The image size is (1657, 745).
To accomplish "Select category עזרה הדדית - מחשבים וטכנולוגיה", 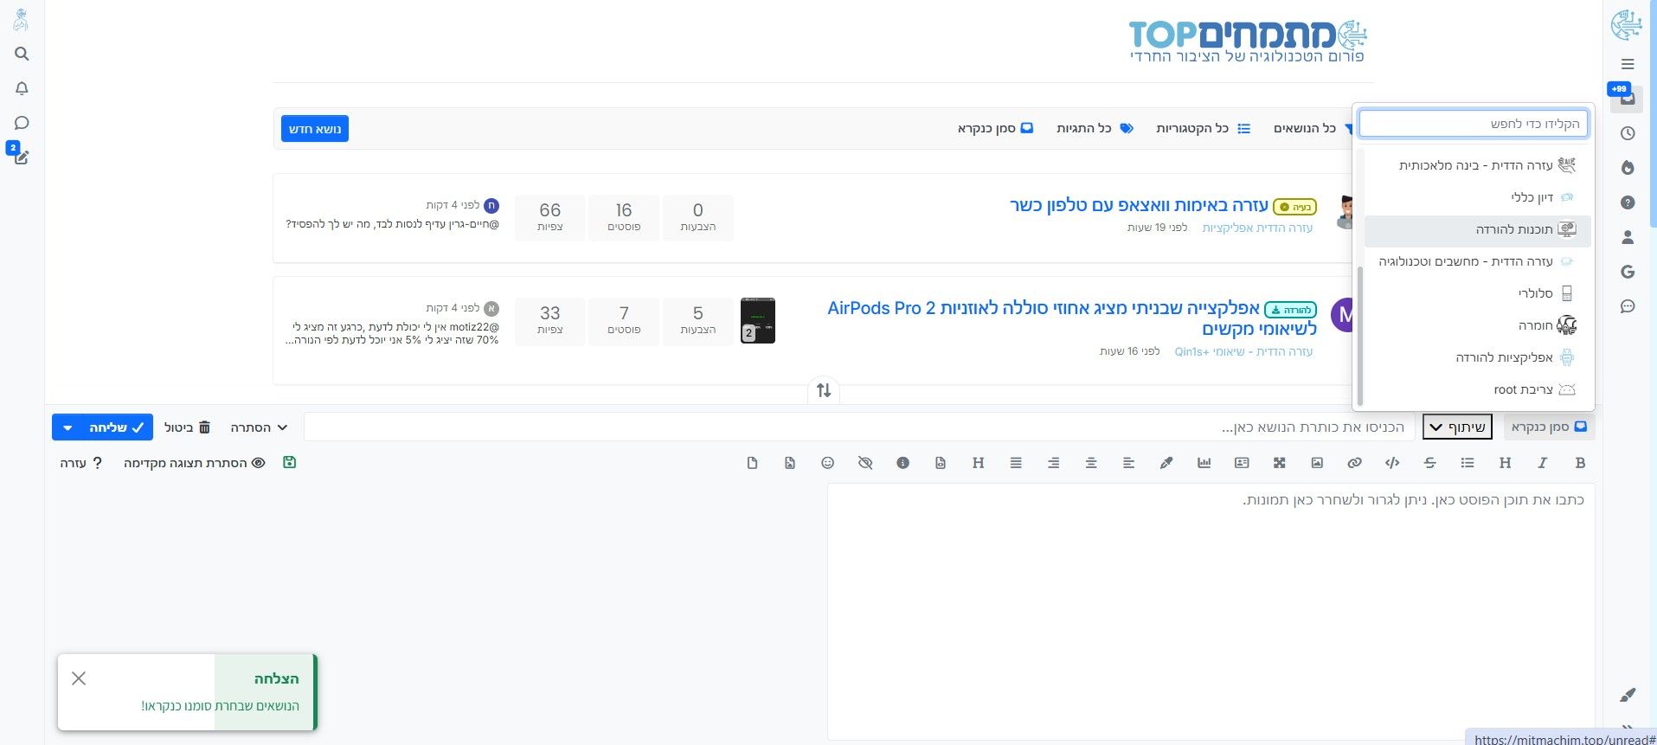I will point(1478,261).
